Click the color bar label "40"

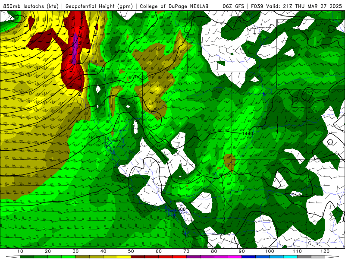(x=103, y=251)
